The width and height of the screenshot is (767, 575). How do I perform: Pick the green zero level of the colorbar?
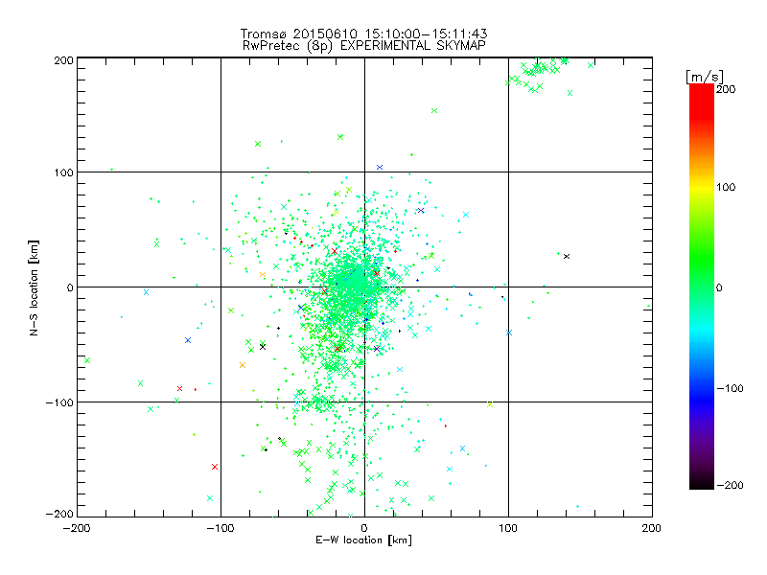tap(702, 287)
